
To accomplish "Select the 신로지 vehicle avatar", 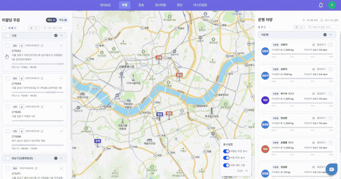I will click(x=265, y=51).
